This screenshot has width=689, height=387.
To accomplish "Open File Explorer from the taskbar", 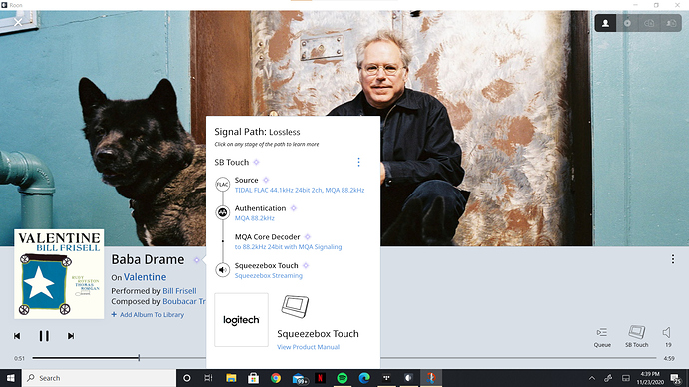I will [x=231, y=378].
